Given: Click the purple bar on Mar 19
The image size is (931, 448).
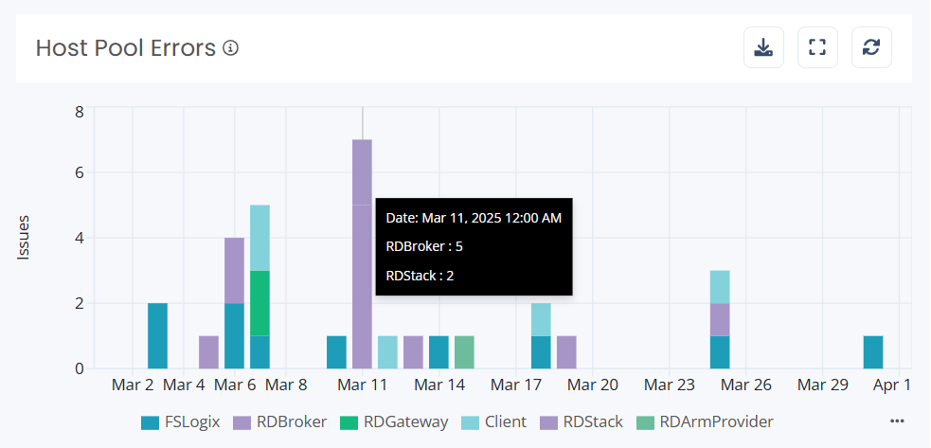Looking at the screenshot, I should point(566,351).
